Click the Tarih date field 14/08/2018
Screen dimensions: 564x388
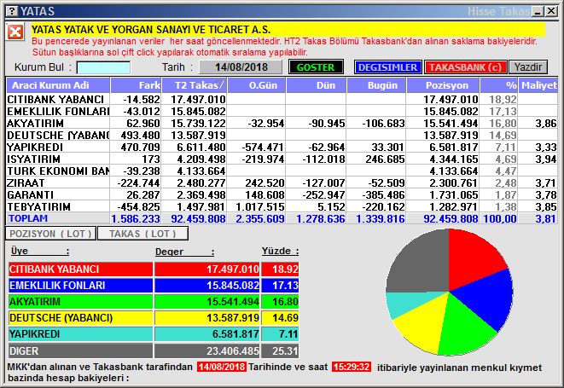pyautogui.click(x=241, y=67)
